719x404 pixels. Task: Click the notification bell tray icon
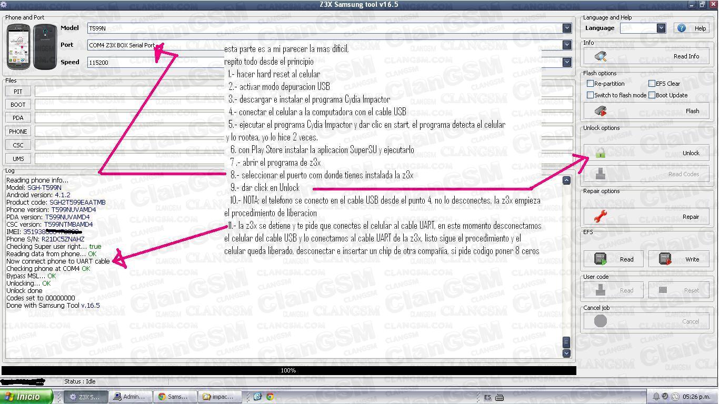tap(656, 397)
